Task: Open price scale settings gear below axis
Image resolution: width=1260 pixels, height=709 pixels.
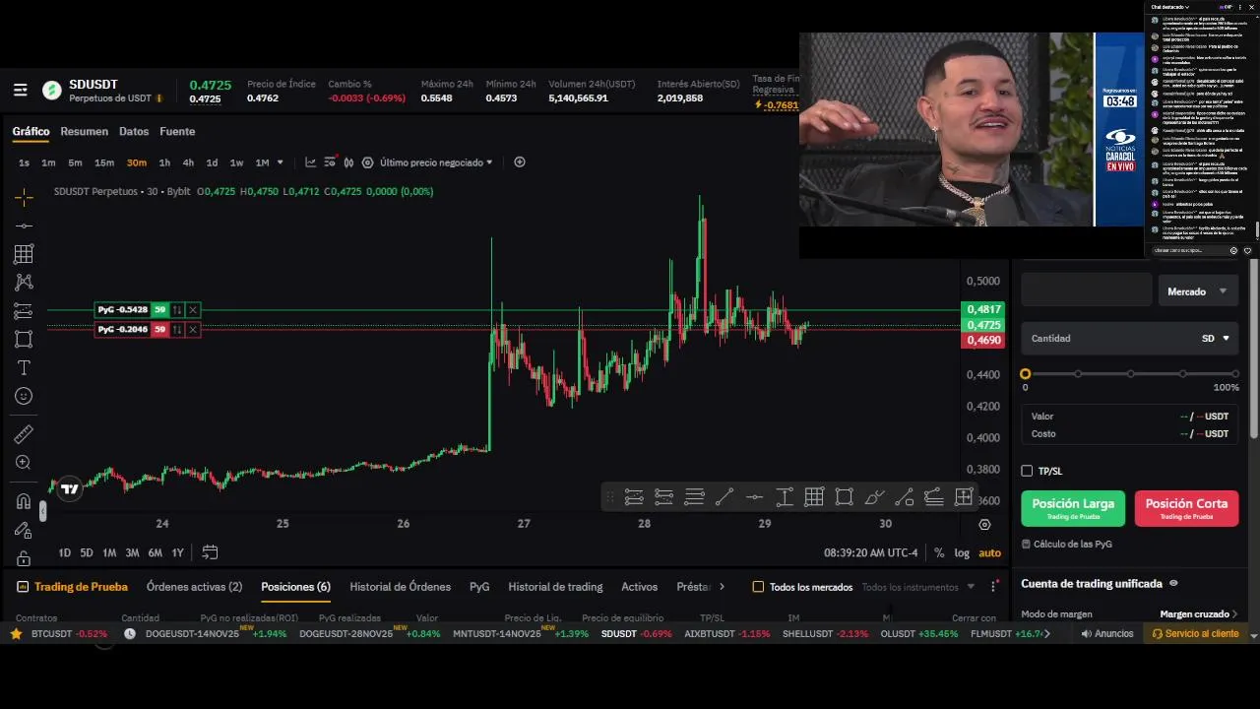Action: click(984, 525)
